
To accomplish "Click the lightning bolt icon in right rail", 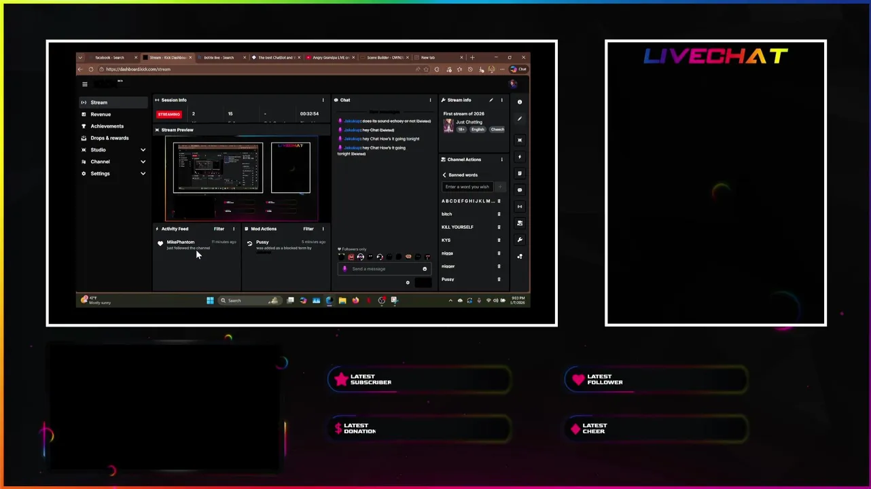I will [x=520, y=157].
